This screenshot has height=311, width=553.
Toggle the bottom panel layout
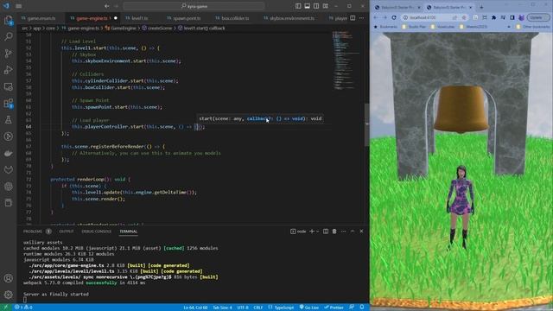[x=308, y=6]
